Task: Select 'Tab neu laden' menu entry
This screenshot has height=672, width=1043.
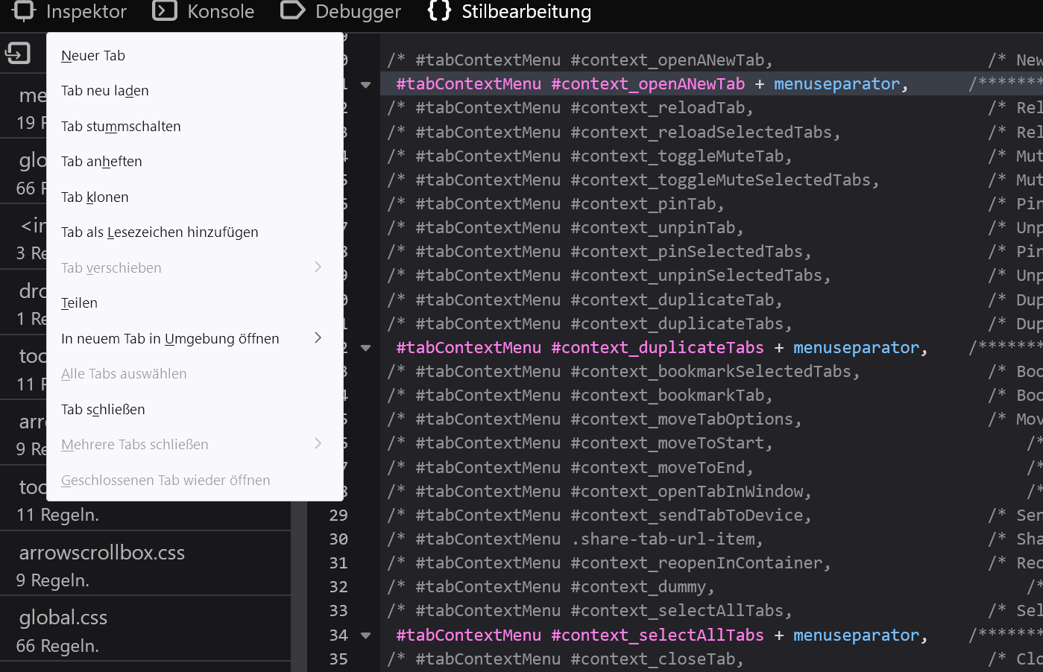Action: coord(105,91)
